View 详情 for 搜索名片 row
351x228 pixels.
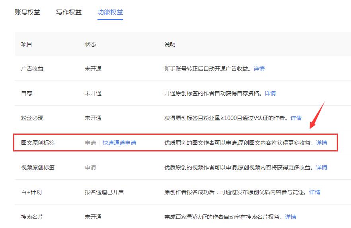click(291, 217)
